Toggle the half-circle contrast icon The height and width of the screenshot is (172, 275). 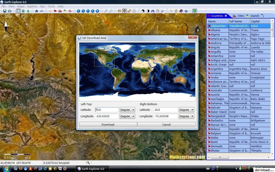tap(148, 11)
